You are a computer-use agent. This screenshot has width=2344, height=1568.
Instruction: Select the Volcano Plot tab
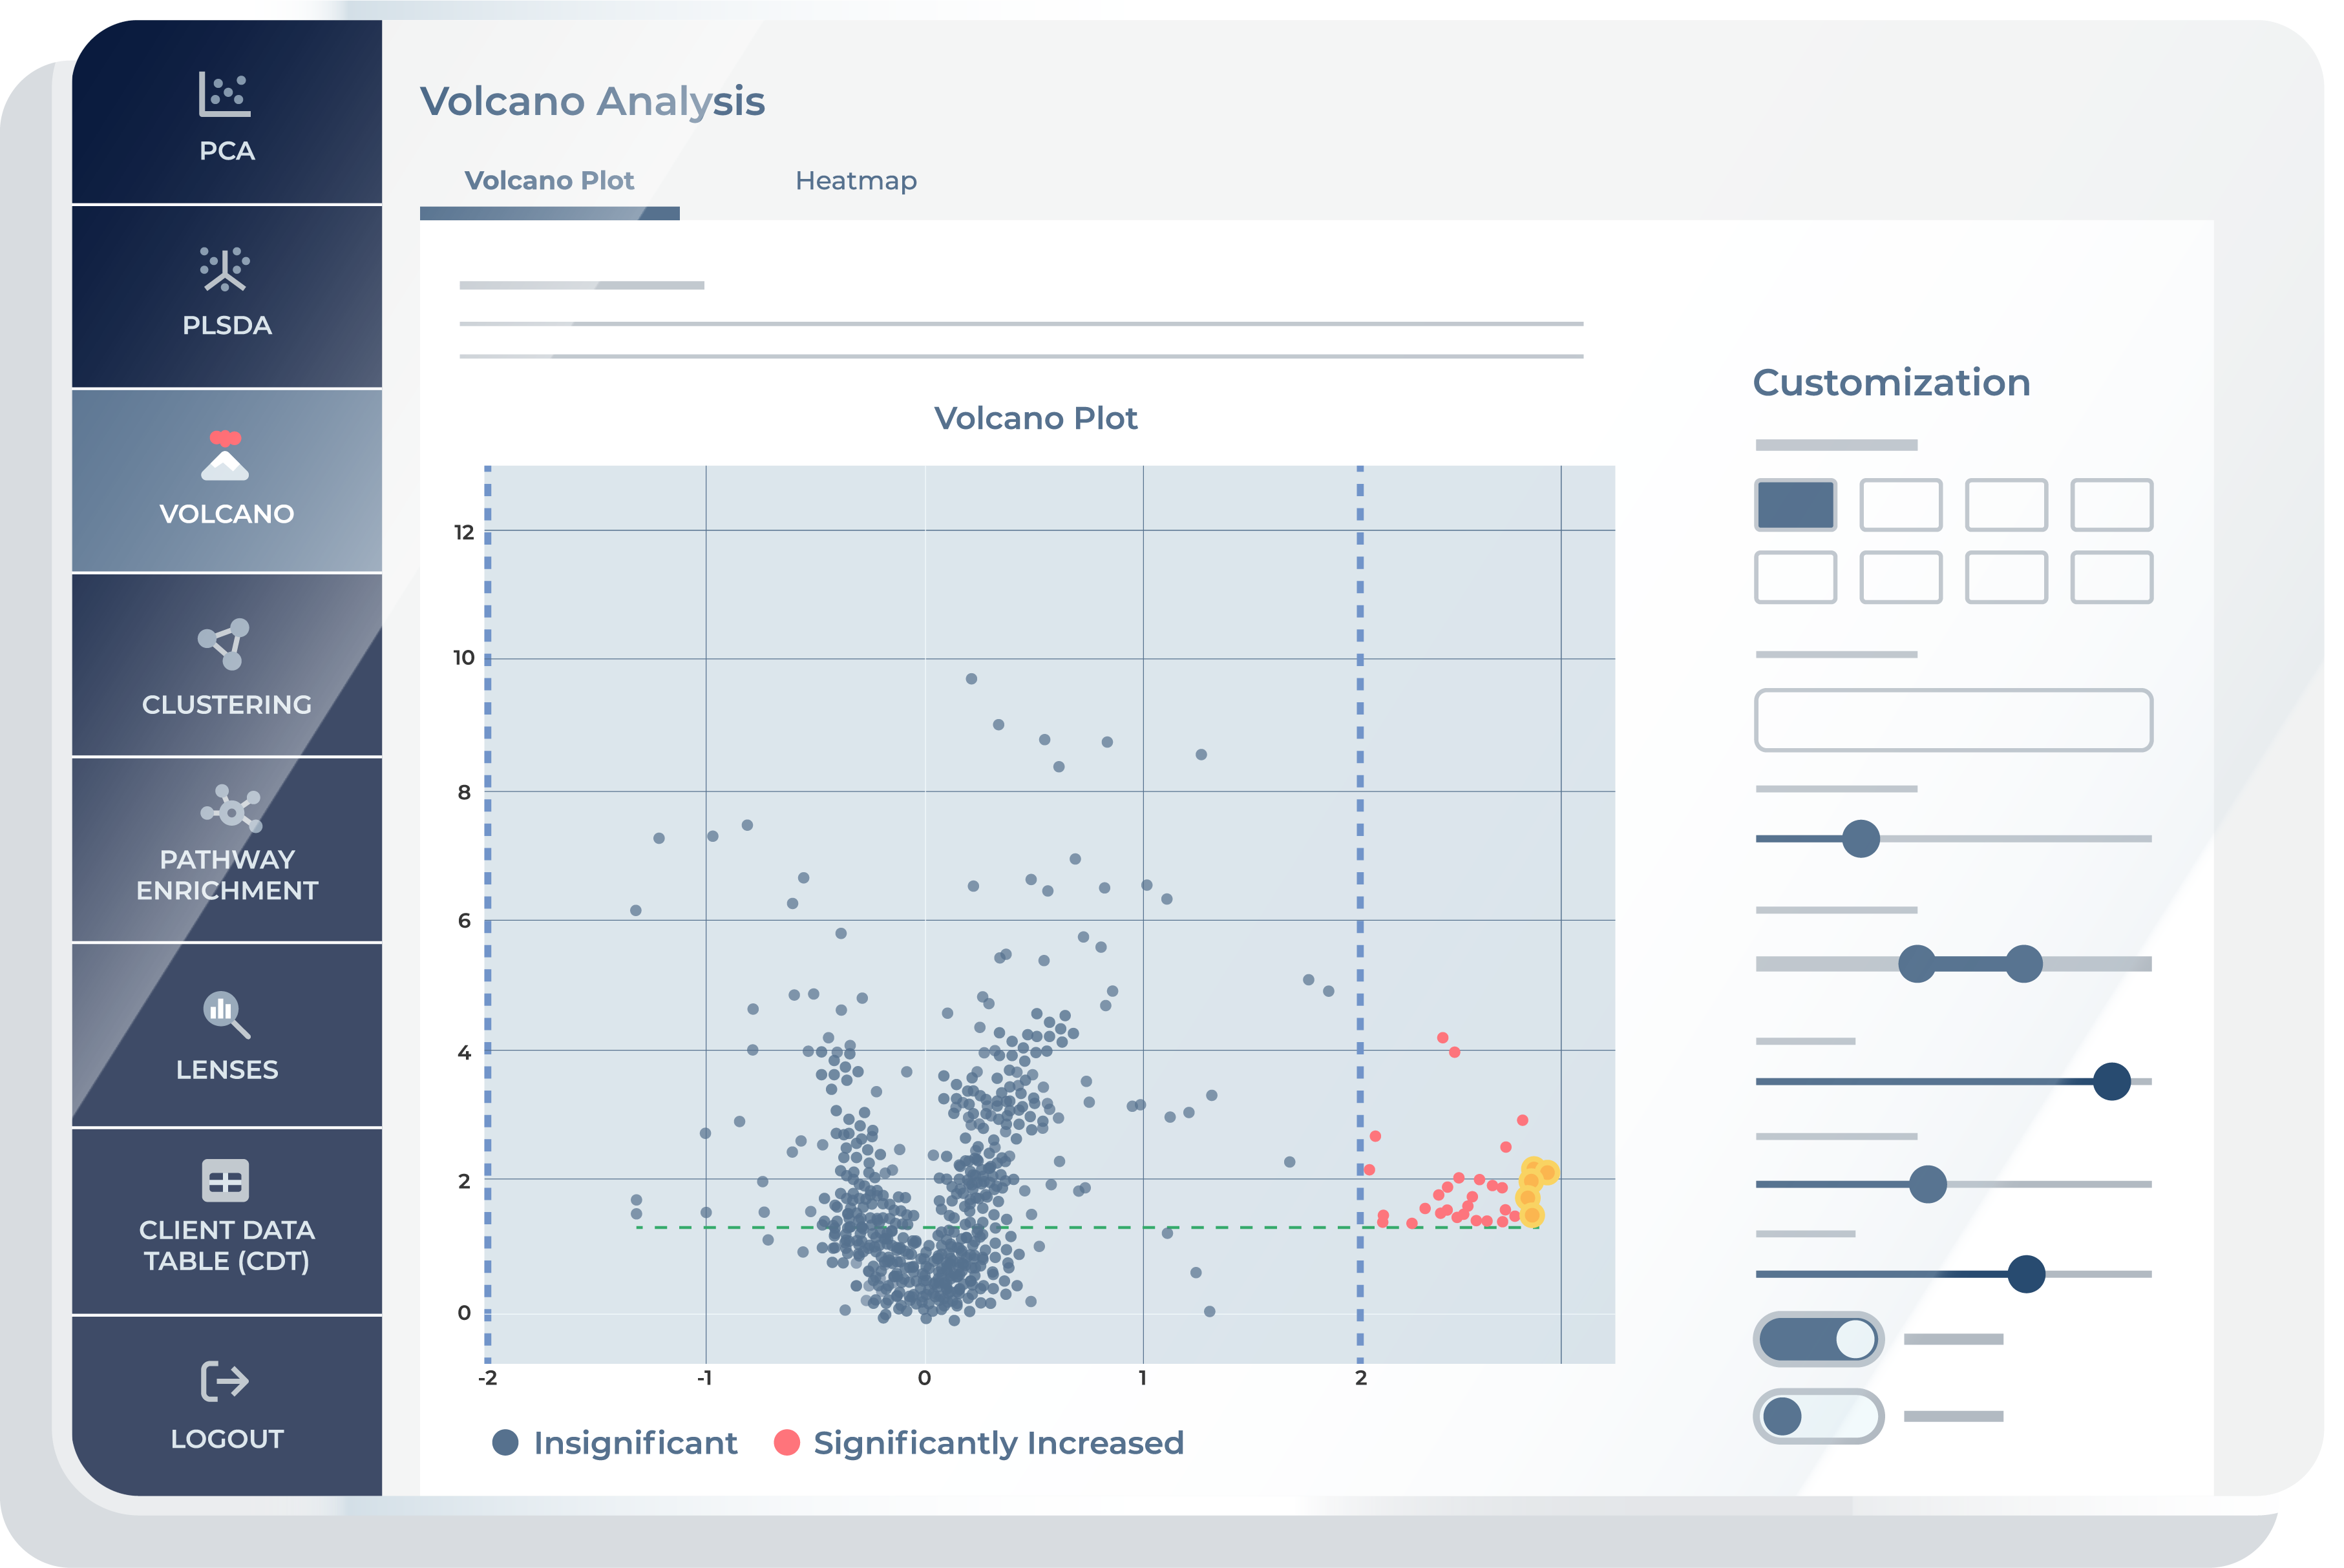coord(549,181)
